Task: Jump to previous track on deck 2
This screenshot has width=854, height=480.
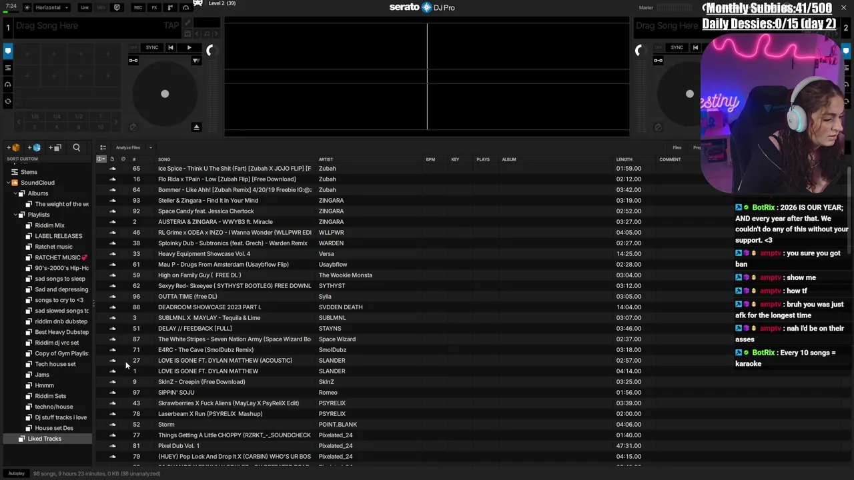Action: click(695, 47)
